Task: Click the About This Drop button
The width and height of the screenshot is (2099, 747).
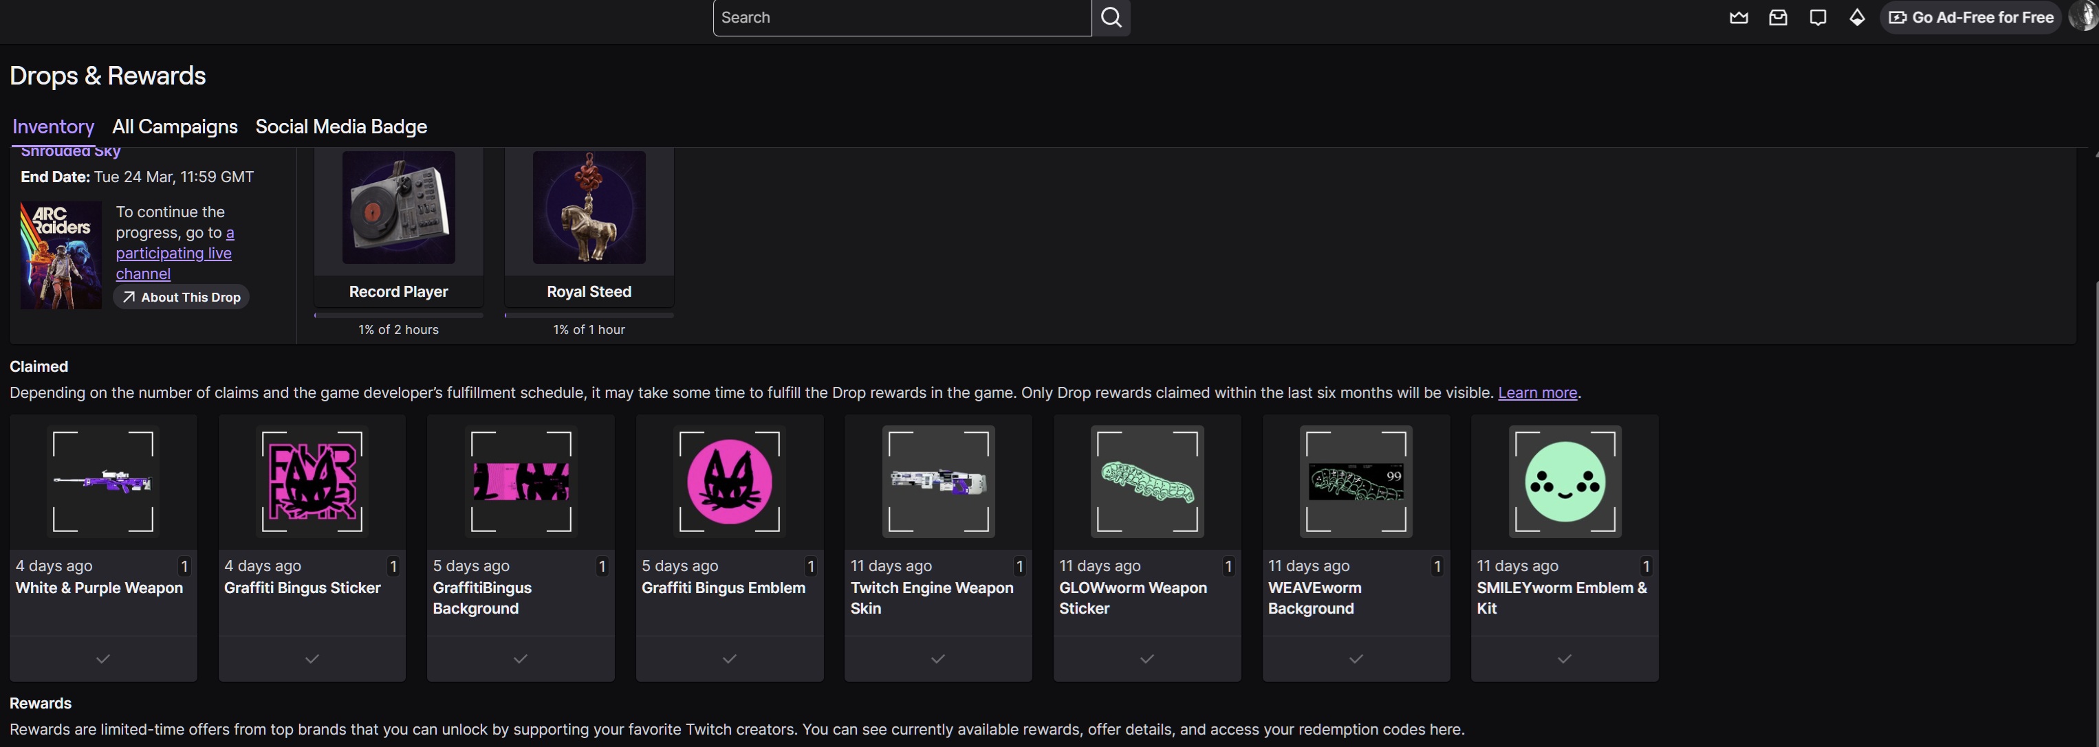Action: [x=181, y=298]
